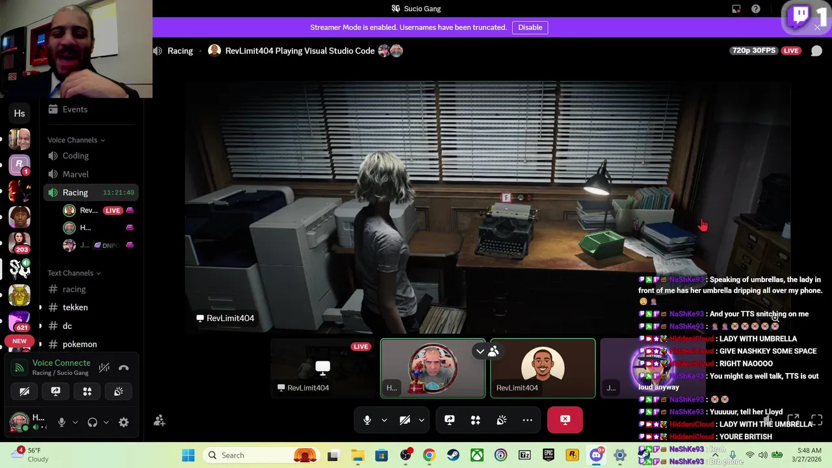The height and width of the screenshot is (468, 832).
Task: Open microphone options arrow in call bar
Action: [x=384, y=420]
